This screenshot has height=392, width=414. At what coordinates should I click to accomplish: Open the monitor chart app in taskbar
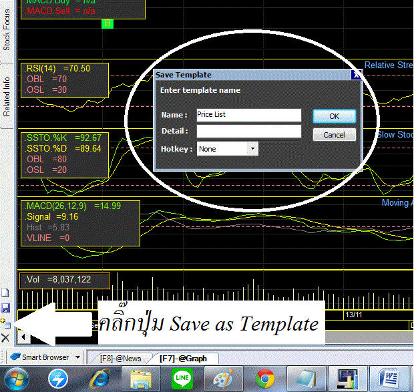(x=347, y=379)
